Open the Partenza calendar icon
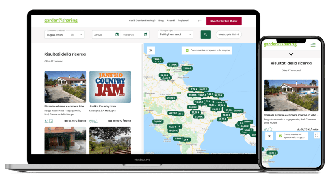 146,34
